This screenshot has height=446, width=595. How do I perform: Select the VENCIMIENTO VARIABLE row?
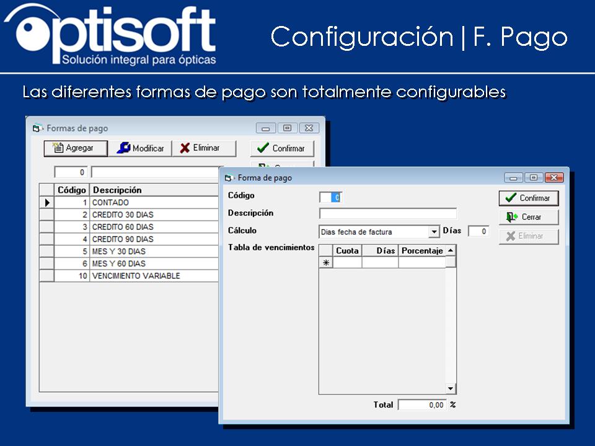tap(136, 276)
